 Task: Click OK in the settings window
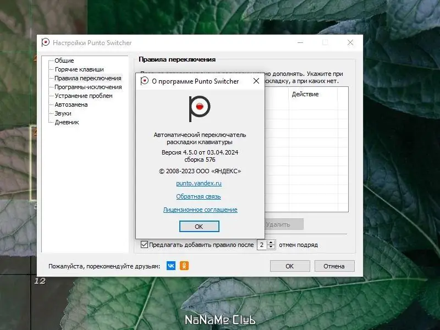(x=290, y=266)
